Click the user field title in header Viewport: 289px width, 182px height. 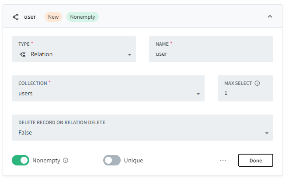tap(30, 17)
